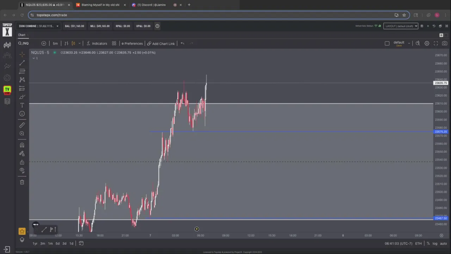Select the ruler measure tool
Viewport: 451px width, 254px height.
[x=22, y=125]
